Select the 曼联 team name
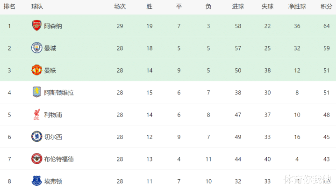 (50, 70)
